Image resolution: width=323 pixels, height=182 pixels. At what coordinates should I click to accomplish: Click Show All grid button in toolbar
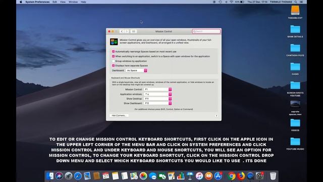coord(133,31)
